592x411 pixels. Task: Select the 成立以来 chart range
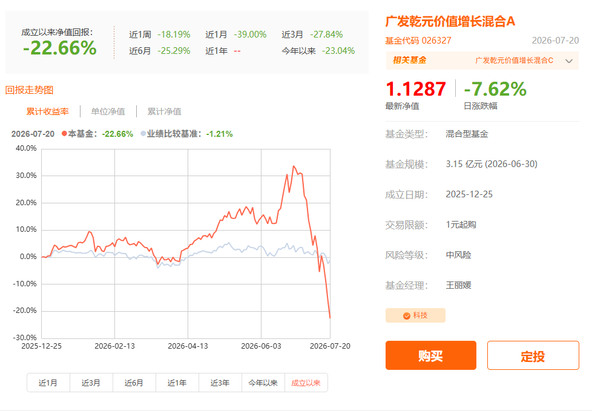pos(306,383)
